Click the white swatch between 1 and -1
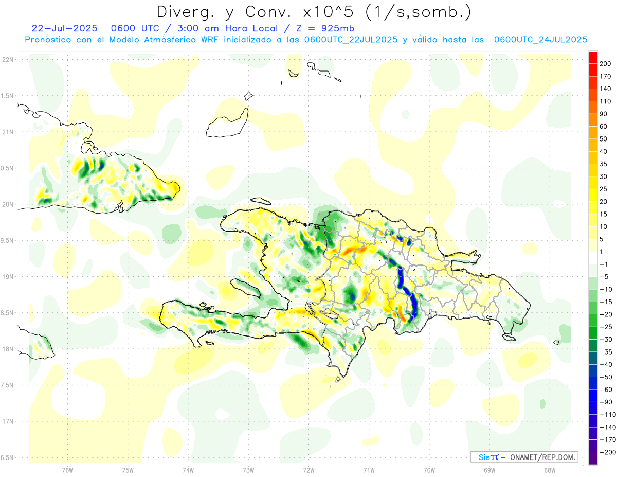 (593, 258)
